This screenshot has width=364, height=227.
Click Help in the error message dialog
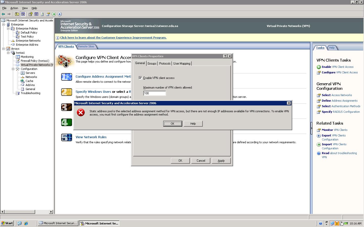pyautogui.click(x=193, y=124)
